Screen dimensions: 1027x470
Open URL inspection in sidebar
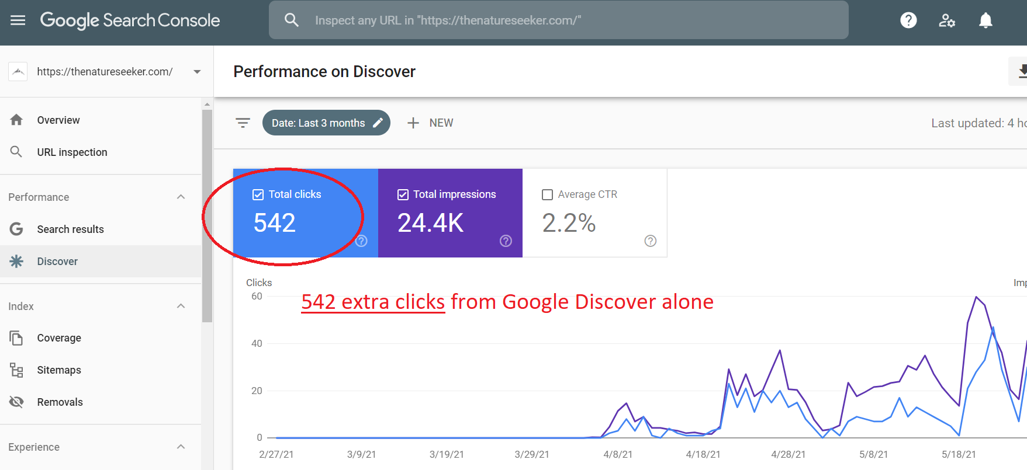[101, 152]
